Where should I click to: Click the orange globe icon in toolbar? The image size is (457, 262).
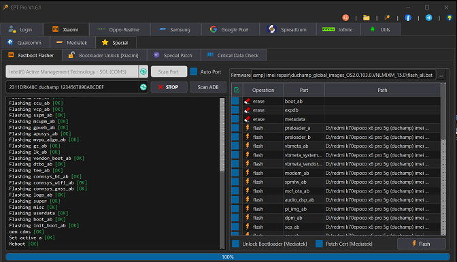[x=345, y=18]
